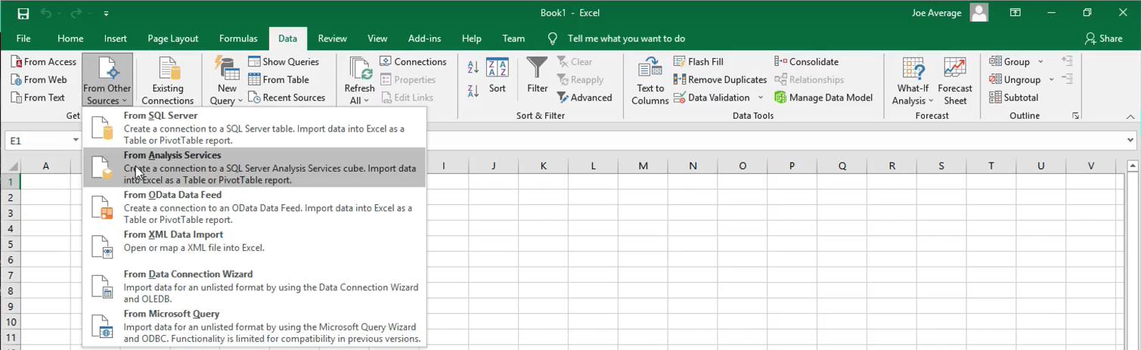Import data From Text
1141x350 pixels.
39,98
